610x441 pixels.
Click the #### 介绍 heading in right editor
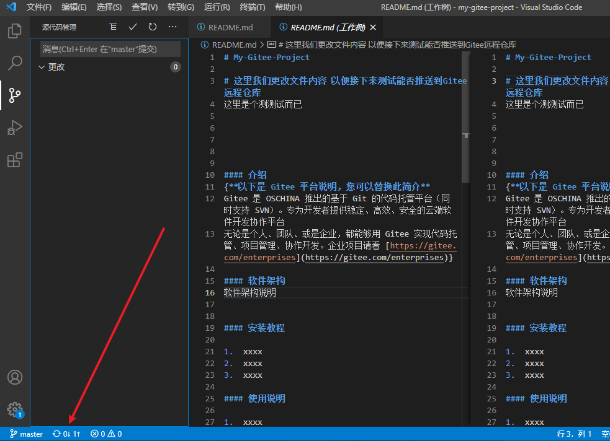pyautogui.click(x=527, y=175)
